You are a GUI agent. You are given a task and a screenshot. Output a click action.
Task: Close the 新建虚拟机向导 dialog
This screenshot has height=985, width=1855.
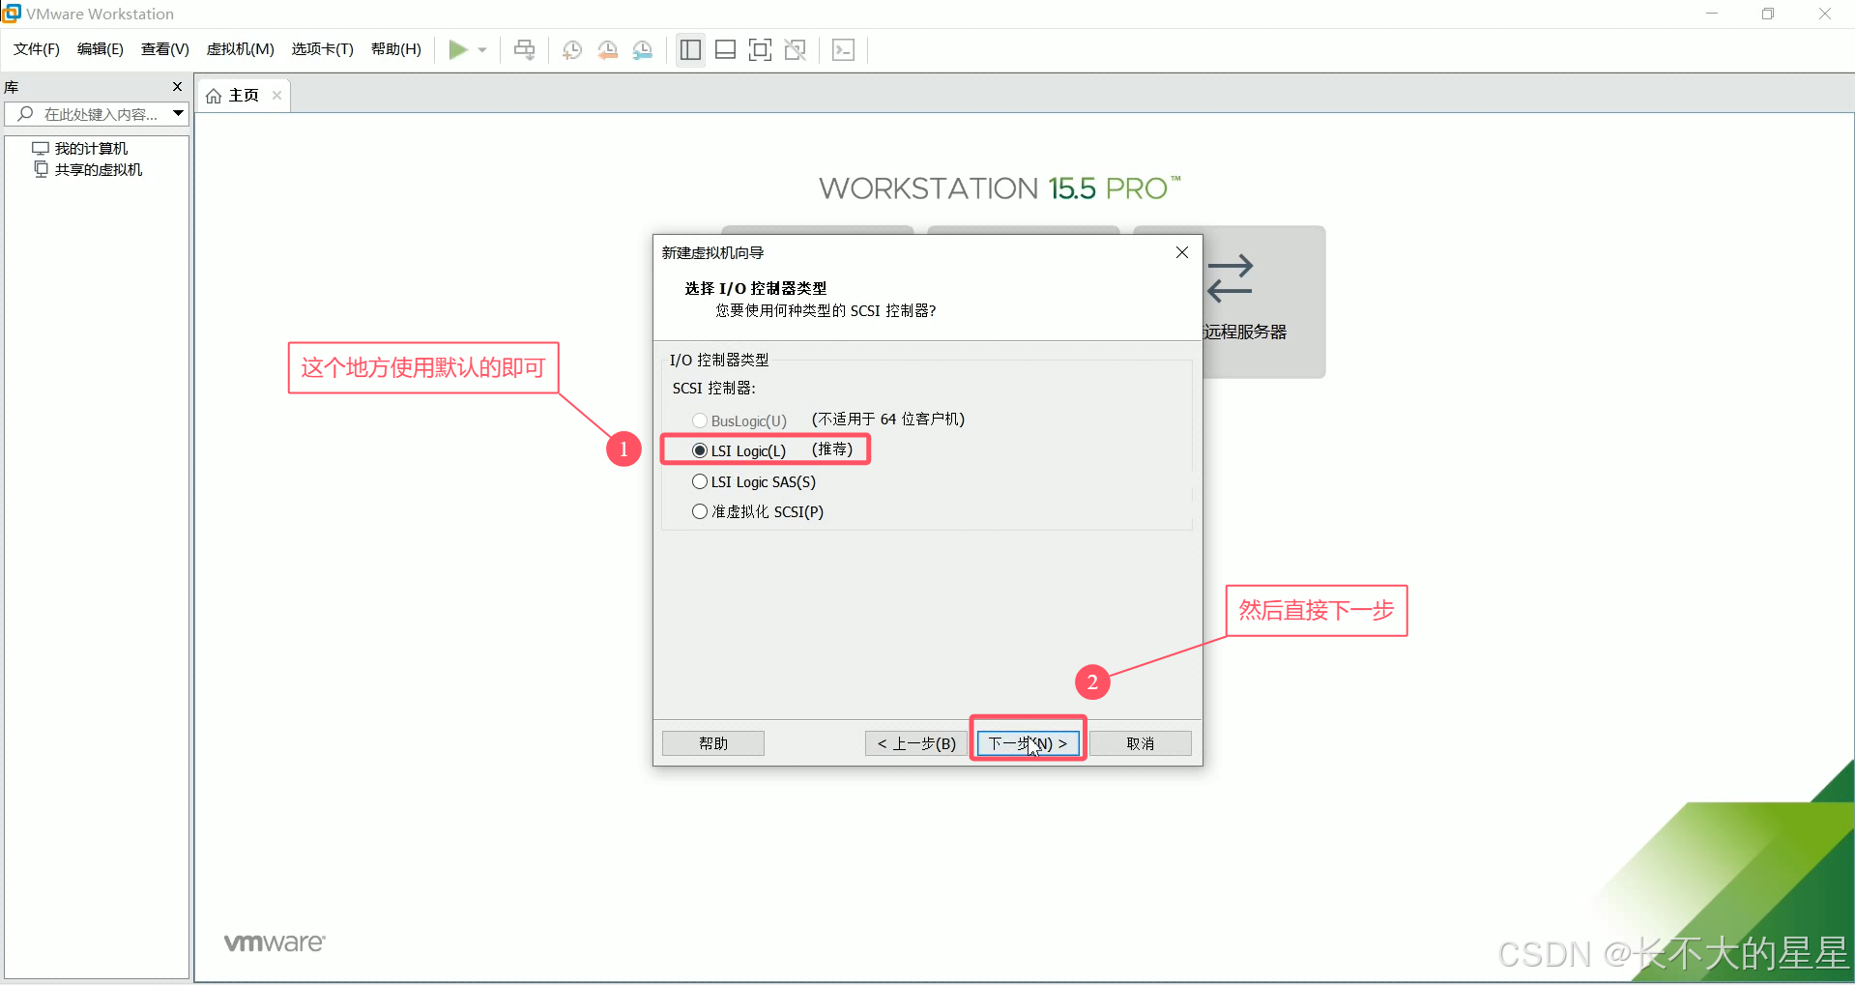pos(1181,252)
